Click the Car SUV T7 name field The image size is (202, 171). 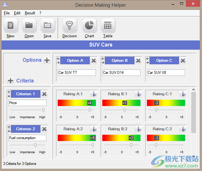click(77, 73)
